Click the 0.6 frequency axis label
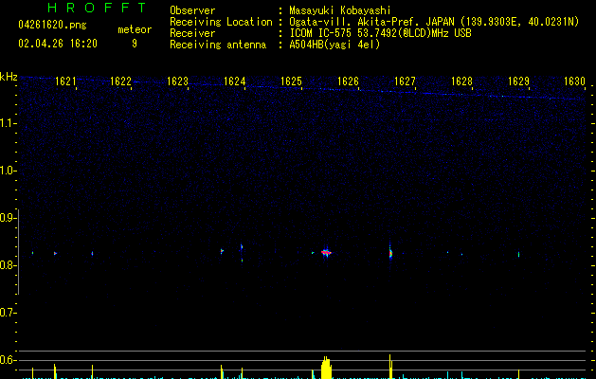This screenshot has width=596, height=379. [8, 360]
